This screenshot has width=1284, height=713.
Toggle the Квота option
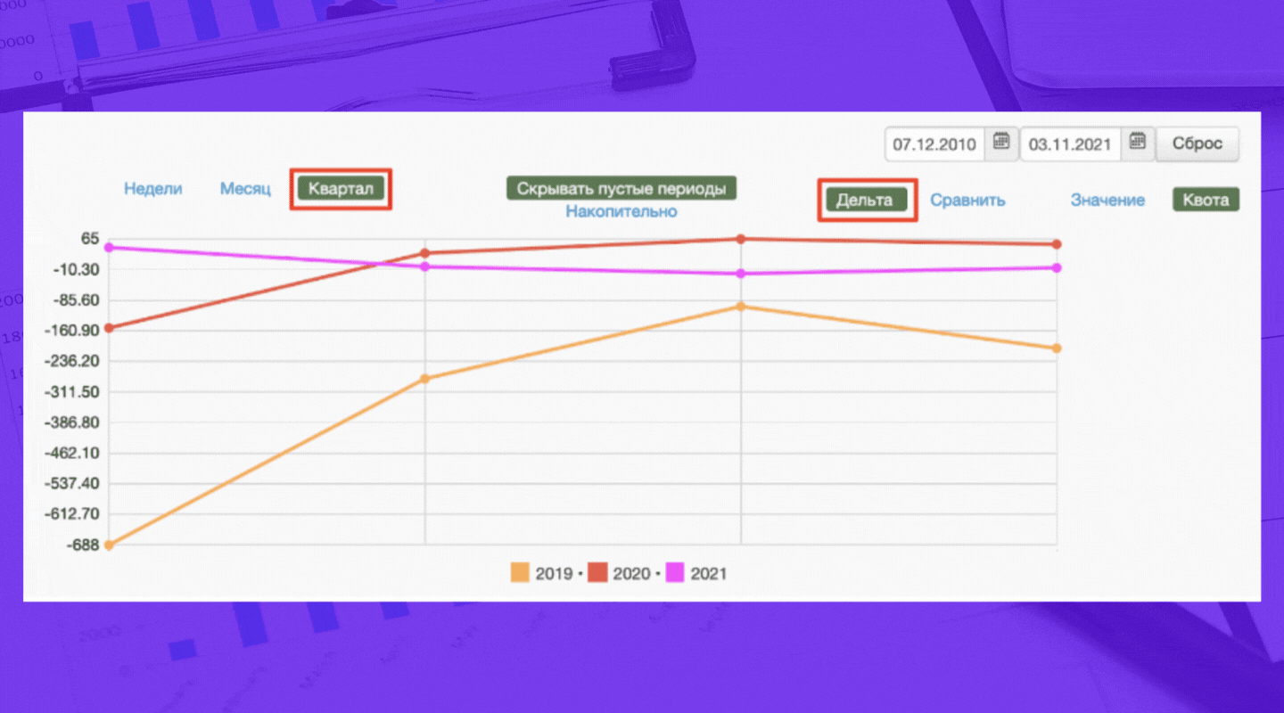click(x=1206, y=200)
